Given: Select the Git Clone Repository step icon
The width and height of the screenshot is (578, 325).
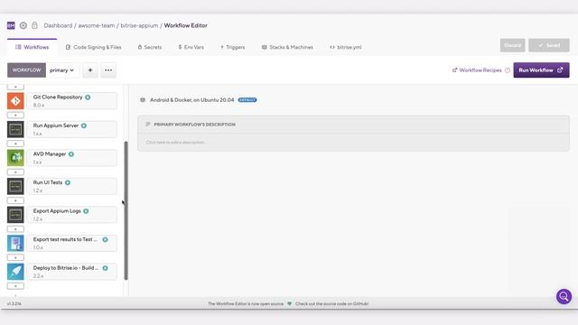Looking at the screenshot, I should [15, 100].
